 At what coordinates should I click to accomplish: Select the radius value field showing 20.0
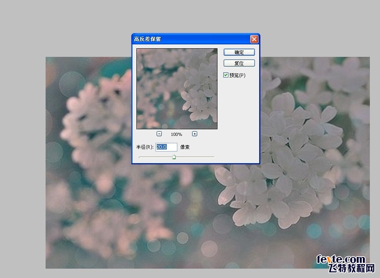(x=166, y=147)
